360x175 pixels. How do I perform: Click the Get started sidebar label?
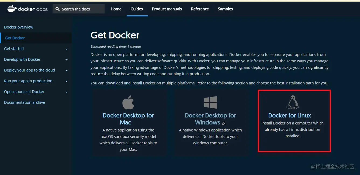click(x=14, y=49)
